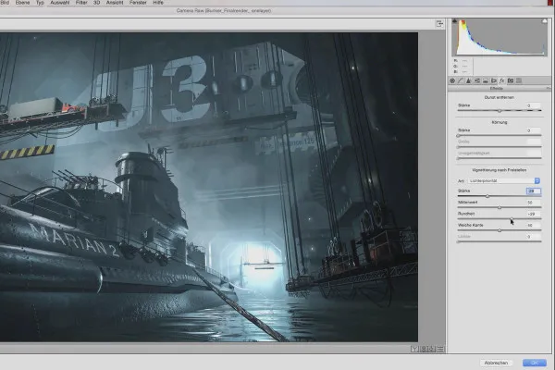Click the Rundheit value field
The height and width of the screenshot is (370, 555).
534,214
